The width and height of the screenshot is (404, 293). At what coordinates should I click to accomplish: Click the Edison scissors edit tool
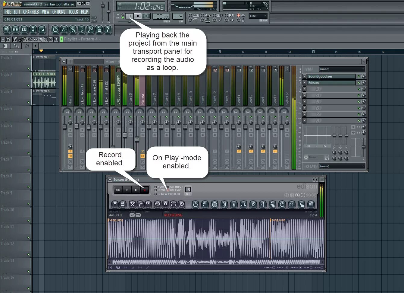[132, 204]
